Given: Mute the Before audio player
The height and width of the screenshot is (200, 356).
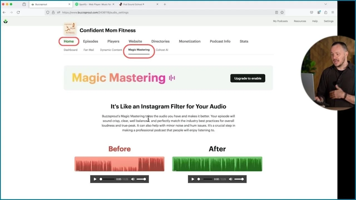Looking at the screenshot, I should [x=133, y=179].
